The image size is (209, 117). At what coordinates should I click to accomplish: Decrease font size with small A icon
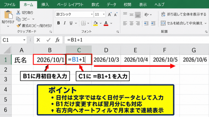[116, 14]
